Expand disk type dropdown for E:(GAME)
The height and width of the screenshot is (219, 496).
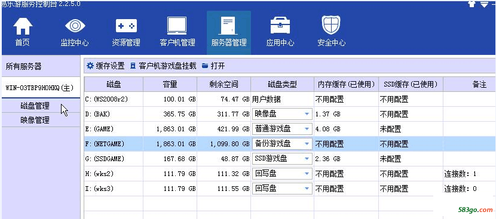click(307, 129)
